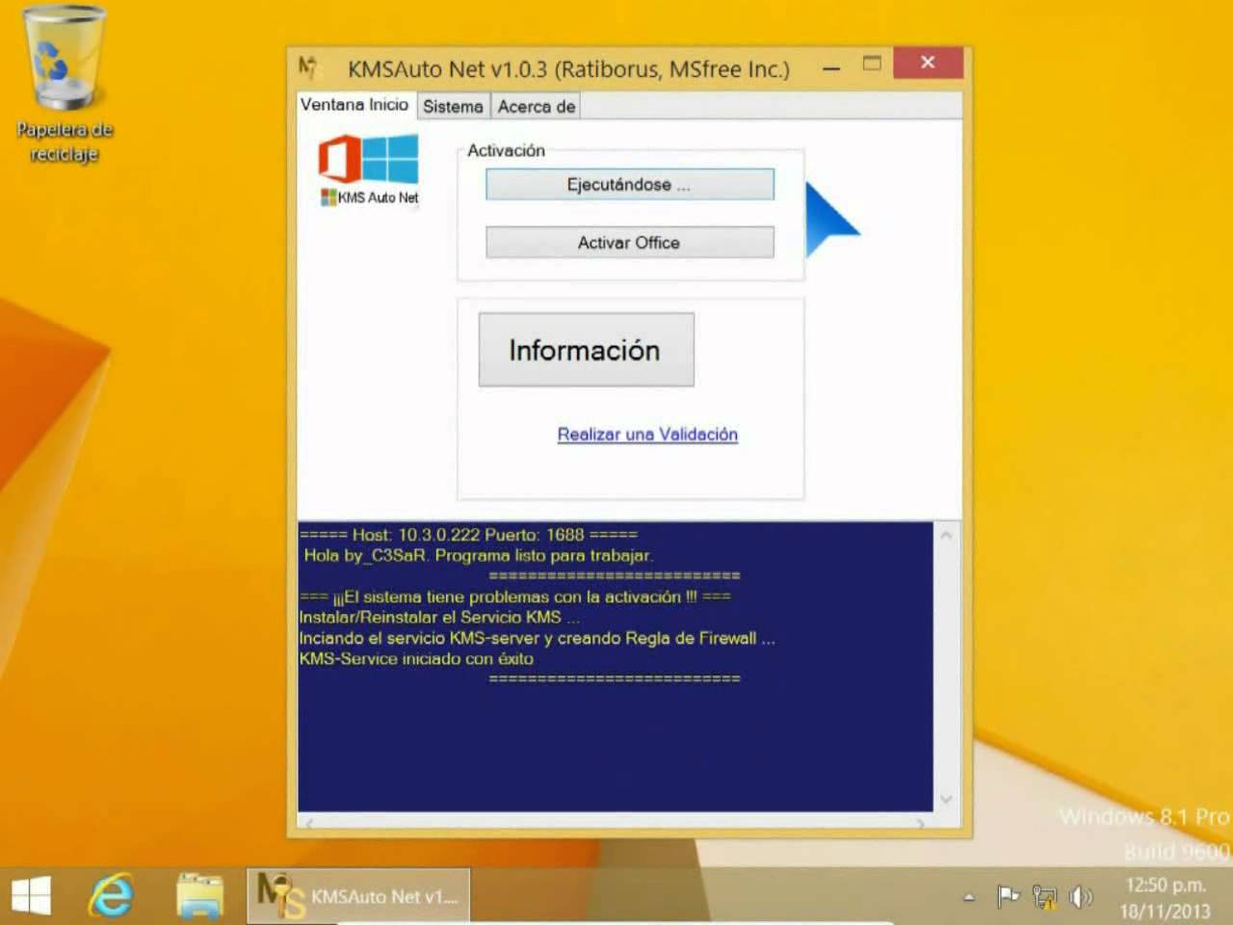Minimize the KMSAuto Net window

tap(831, 67)
